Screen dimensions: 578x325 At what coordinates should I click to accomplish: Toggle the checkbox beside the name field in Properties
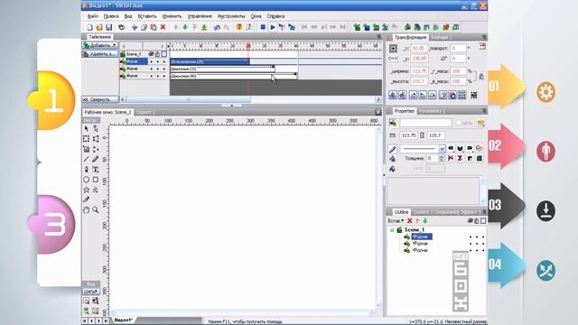[x=459, y=123]
